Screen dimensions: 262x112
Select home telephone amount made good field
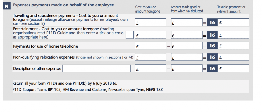pos(187,45)
